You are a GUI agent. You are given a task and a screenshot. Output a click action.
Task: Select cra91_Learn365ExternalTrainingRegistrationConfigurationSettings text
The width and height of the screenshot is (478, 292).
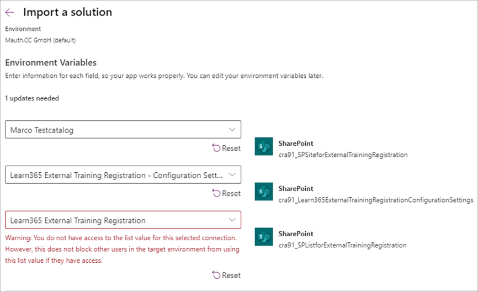376,200
